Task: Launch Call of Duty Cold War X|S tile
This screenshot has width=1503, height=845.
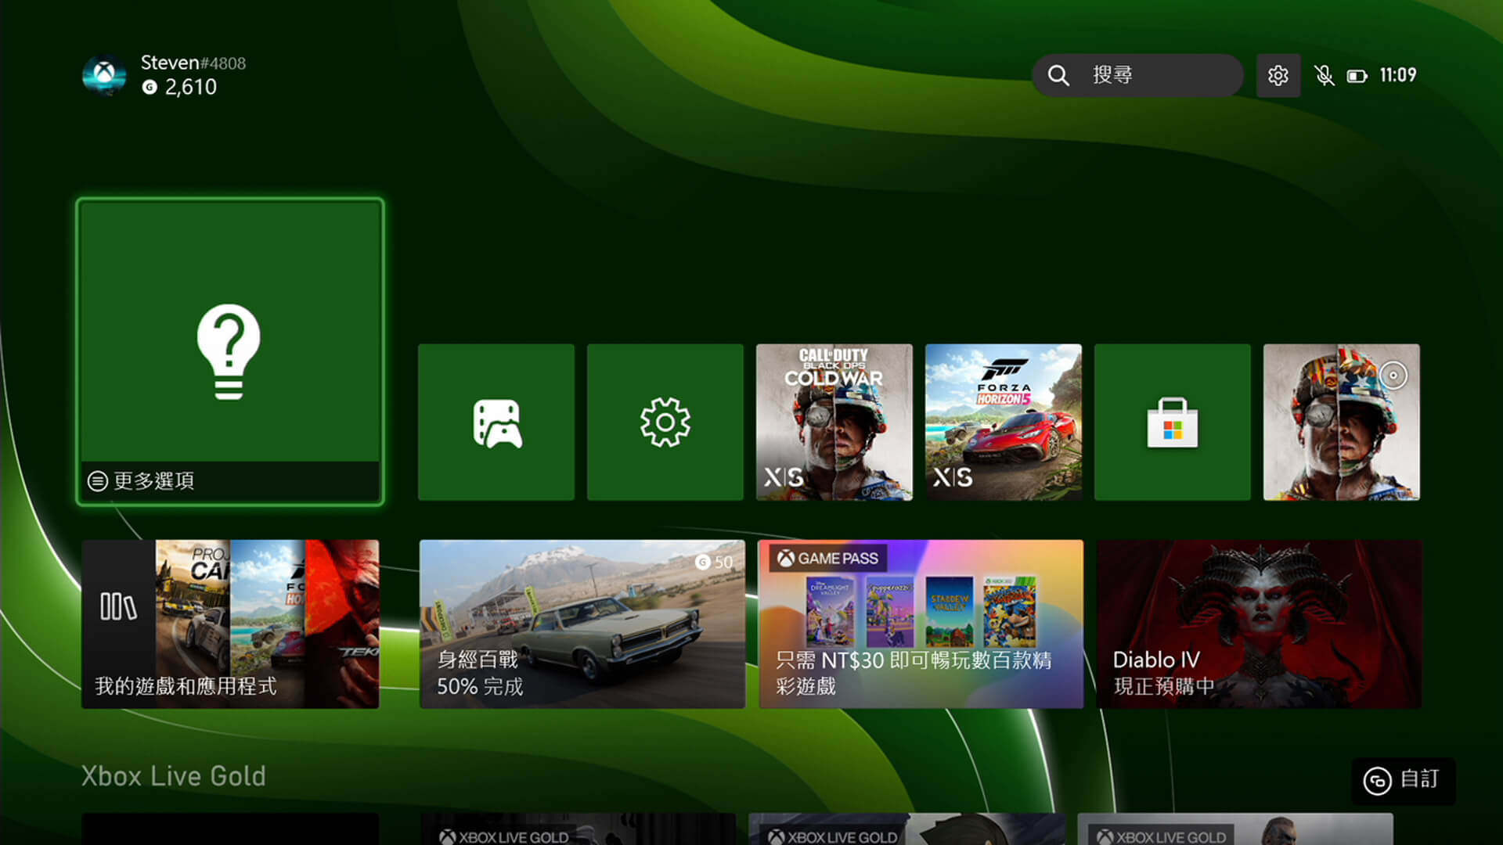Action: tap(834, 422)
